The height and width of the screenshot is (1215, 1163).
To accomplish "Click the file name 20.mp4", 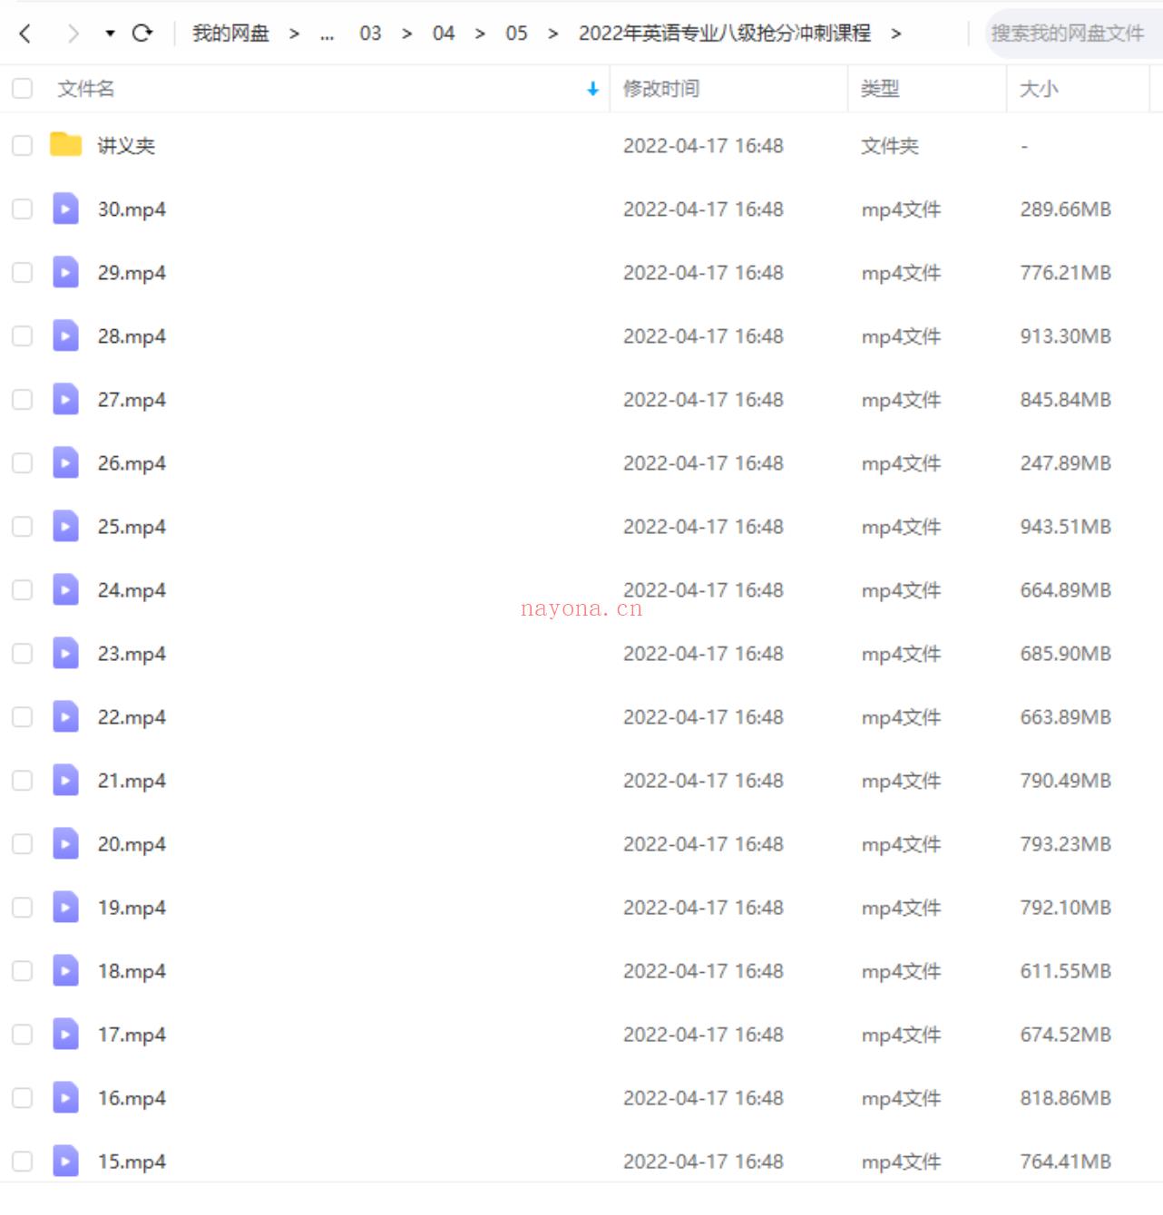I will [132, 844].
